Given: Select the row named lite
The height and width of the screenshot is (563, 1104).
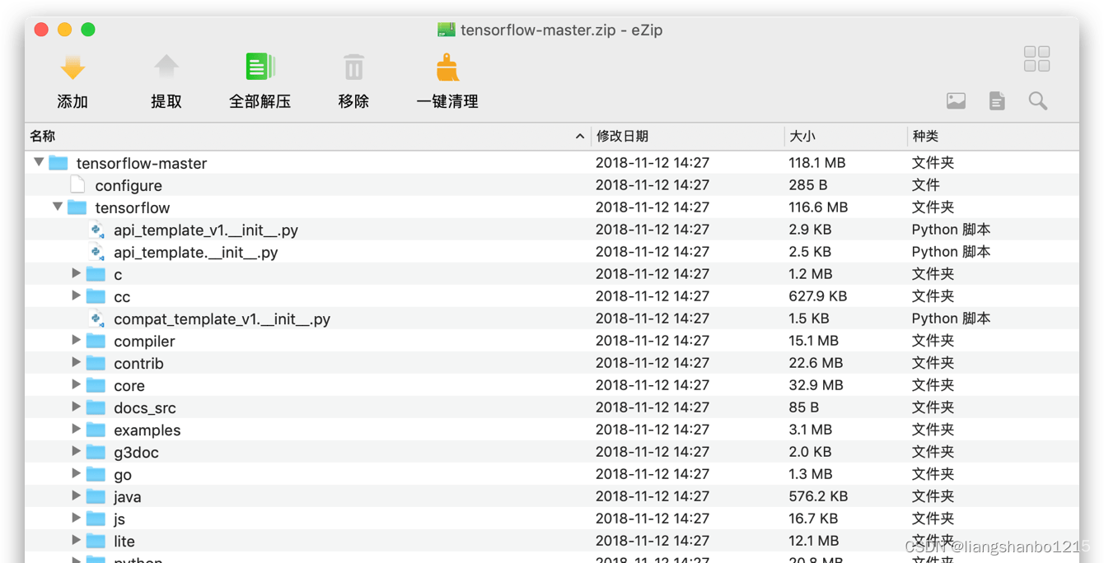Looking at the screenshot, I should click(552, 541).
